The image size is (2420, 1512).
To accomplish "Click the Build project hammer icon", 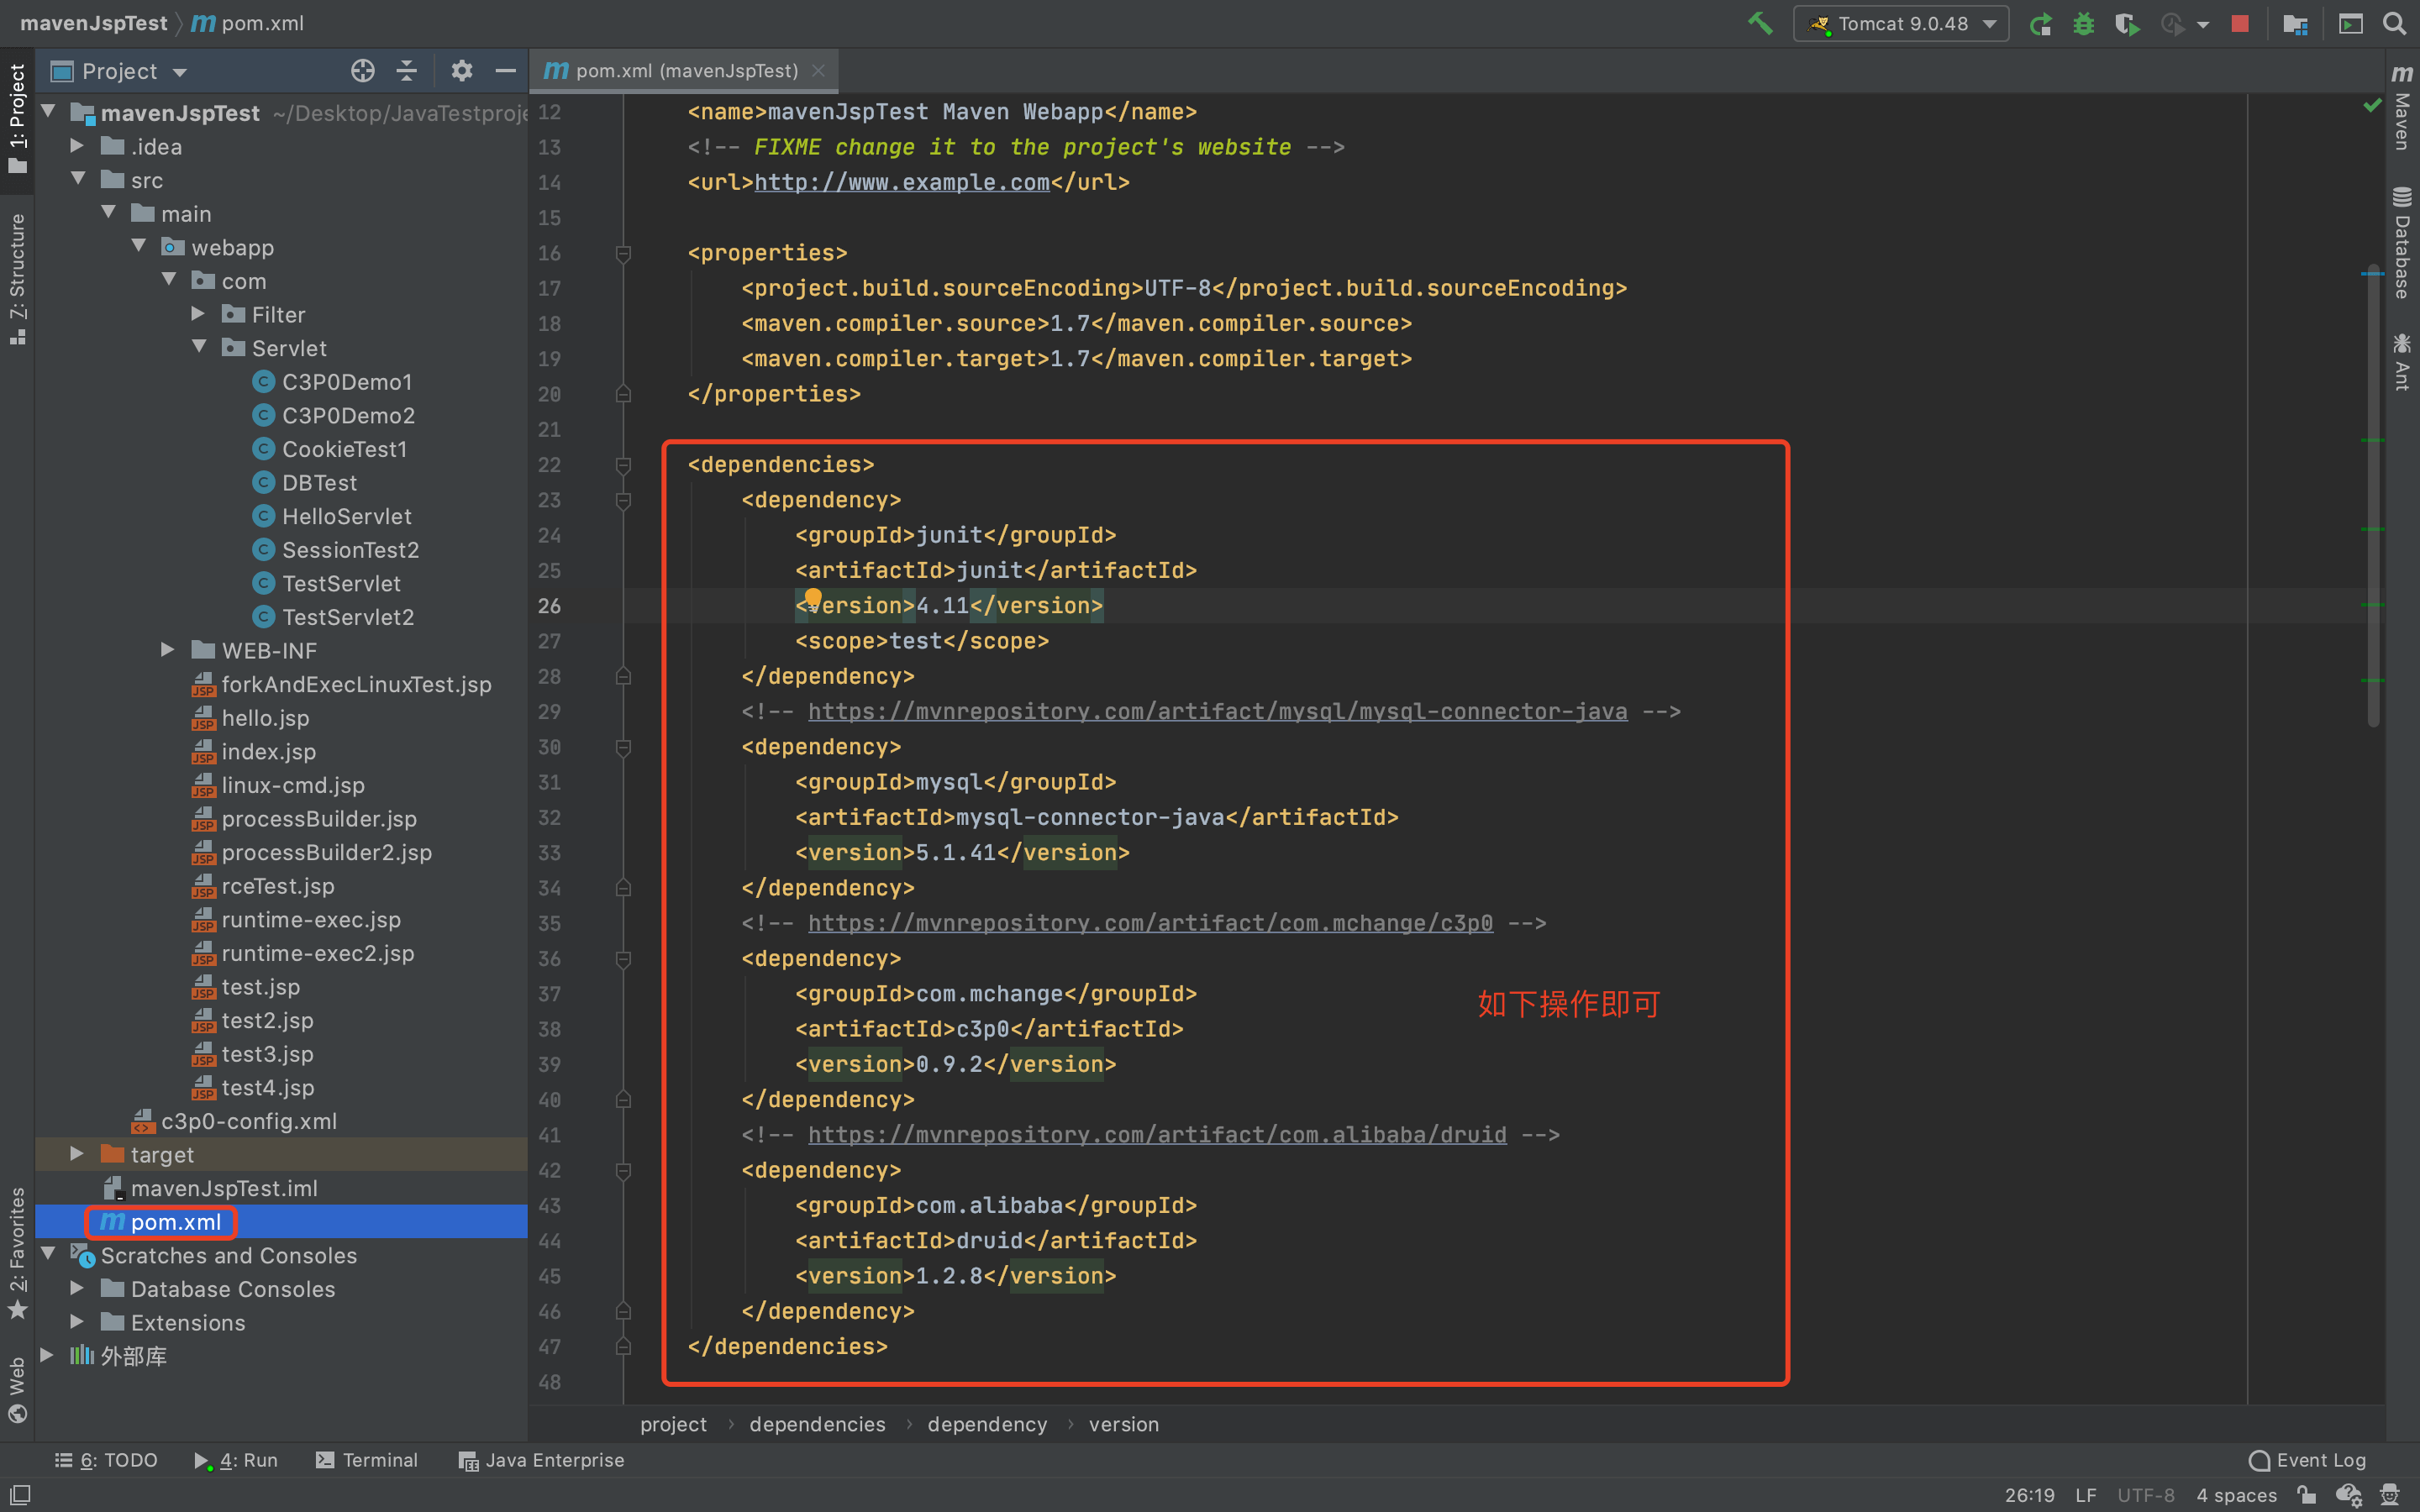I will tap(1760, 23).
